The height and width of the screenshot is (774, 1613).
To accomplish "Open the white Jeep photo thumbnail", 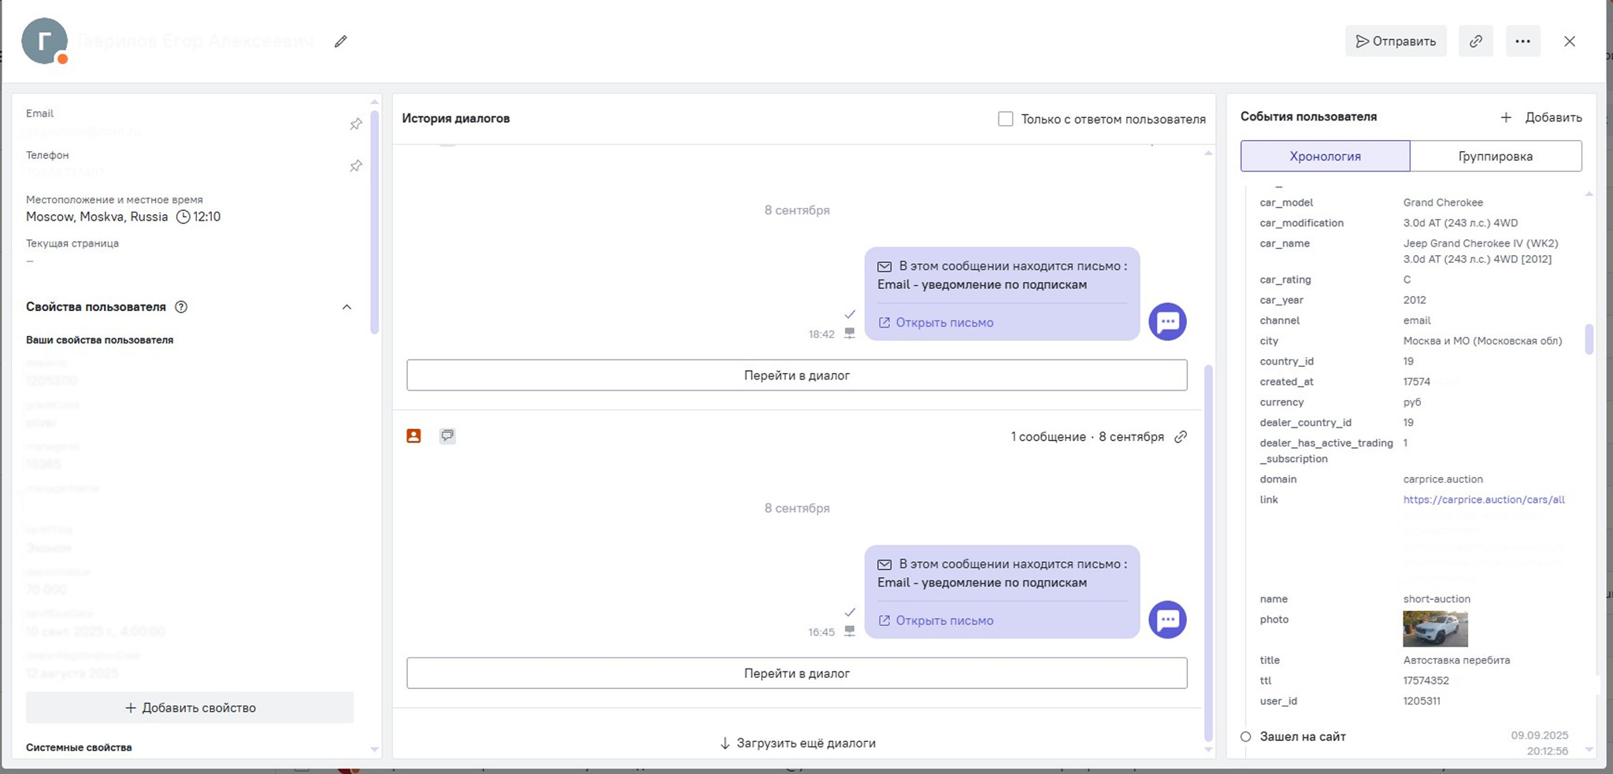I will coord(1435,629).
